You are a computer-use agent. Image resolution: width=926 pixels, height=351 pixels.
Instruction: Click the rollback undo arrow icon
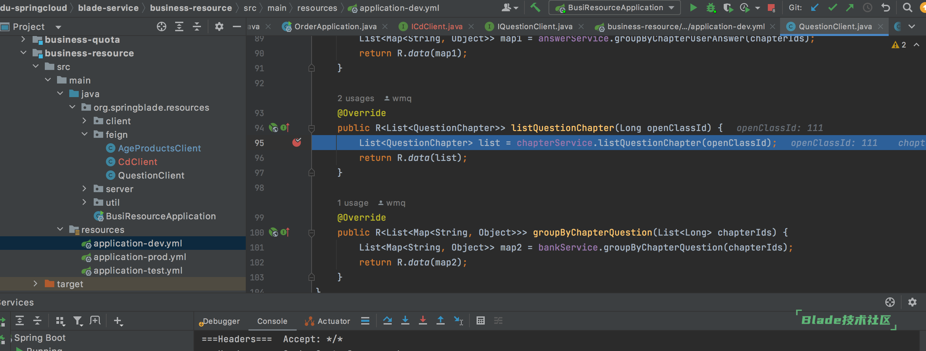click(886, 7)
